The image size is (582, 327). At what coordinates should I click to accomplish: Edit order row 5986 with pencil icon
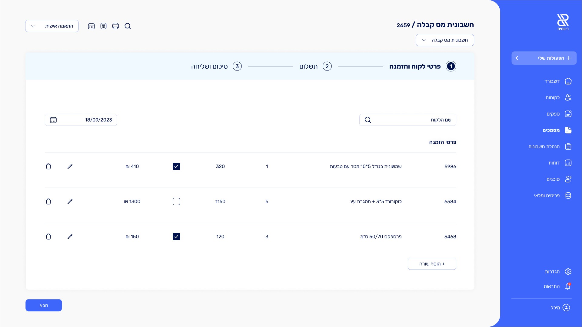(x=70, y=166)
